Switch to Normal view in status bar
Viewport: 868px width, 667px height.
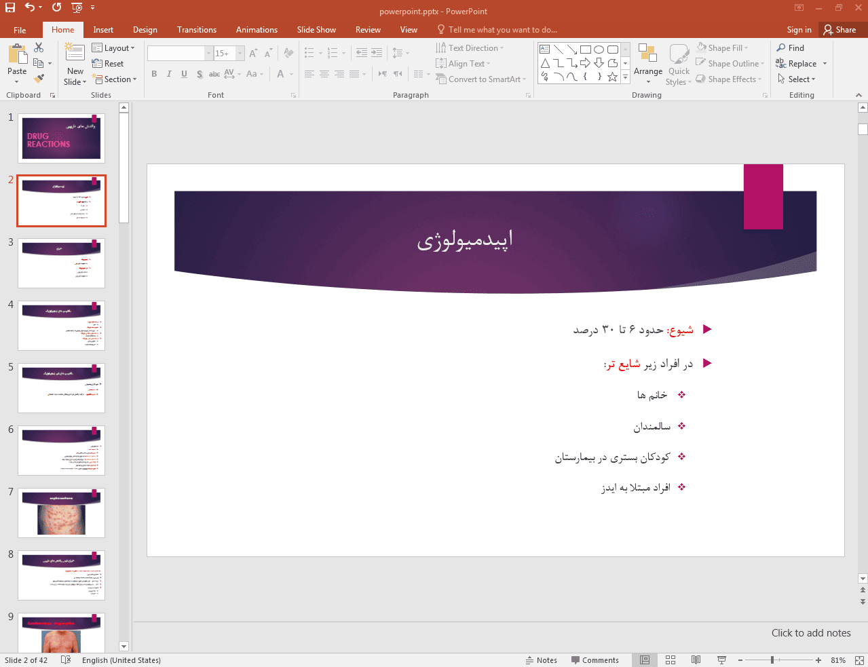tap(645, 660)
